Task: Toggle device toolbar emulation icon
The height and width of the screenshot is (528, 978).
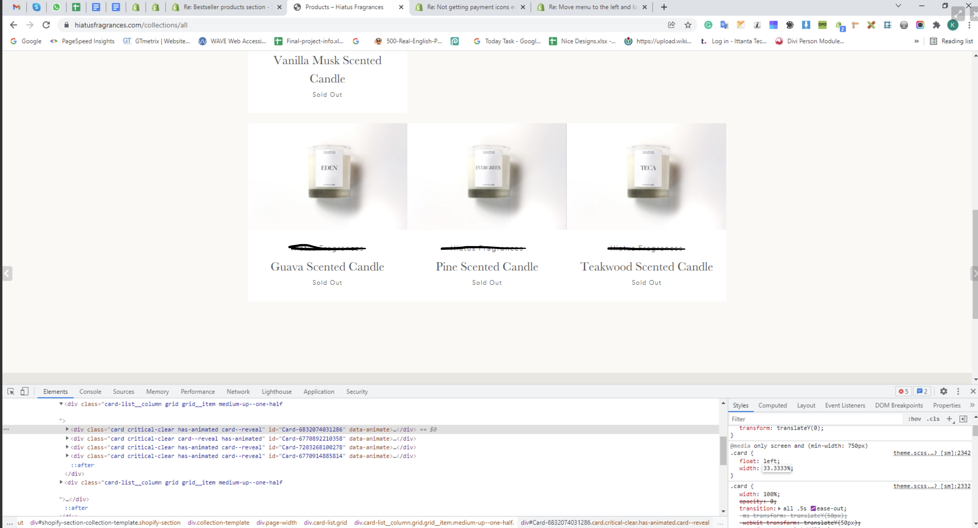Action: tap(24, 391)
